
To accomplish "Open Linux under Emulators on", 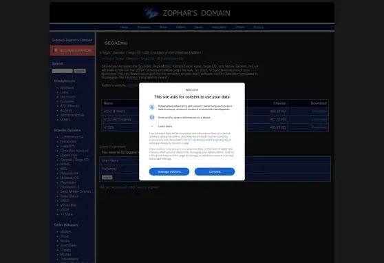I will click(x=64, y=92).
